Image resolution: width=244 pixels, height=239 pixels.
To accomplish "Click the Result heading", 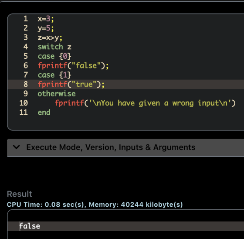I will [20, 194].
